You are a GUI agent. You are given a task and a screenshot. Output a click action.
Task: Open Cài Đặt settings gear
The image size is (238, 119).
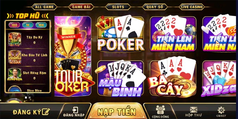click(x=221, y=112)
